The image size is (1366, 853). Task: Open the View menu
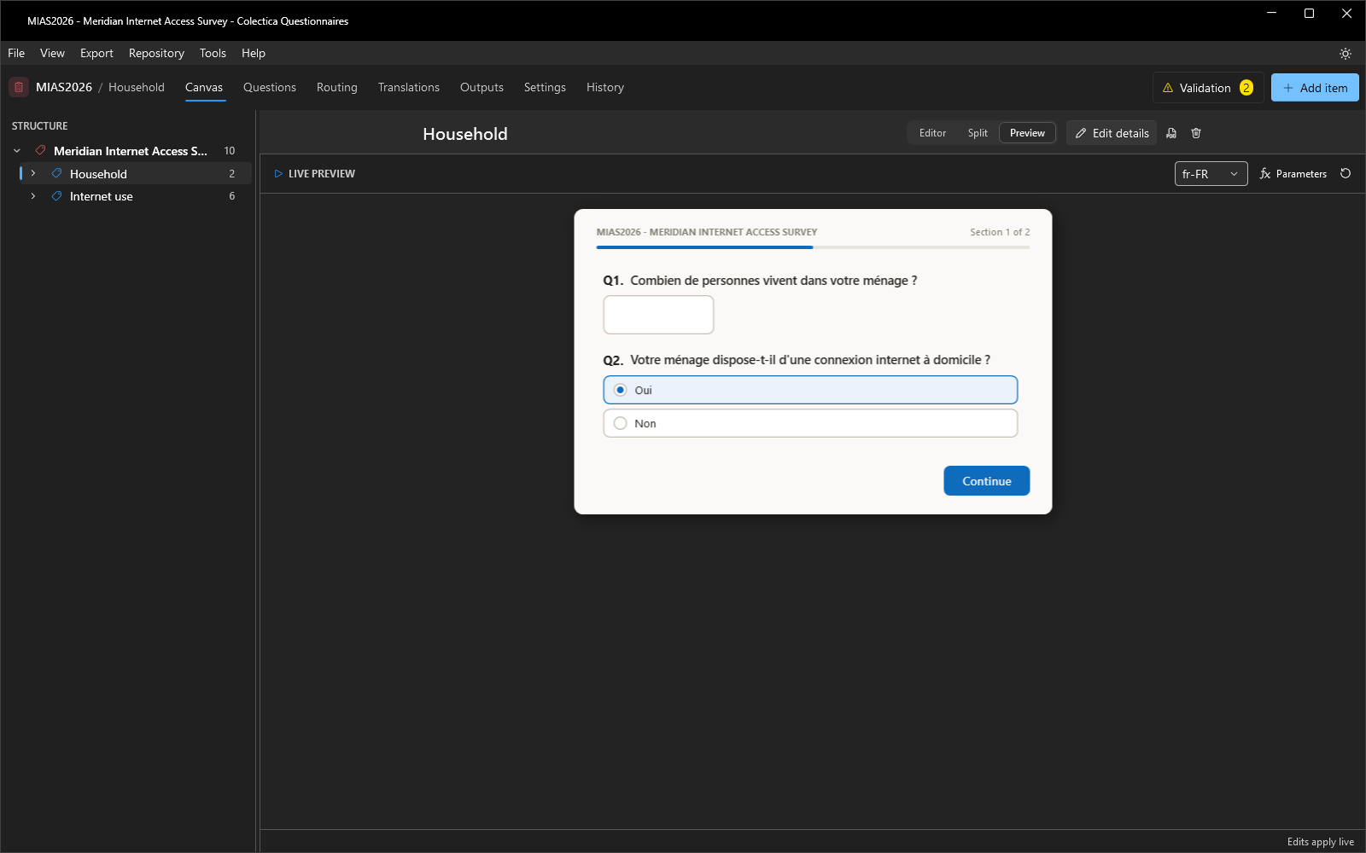[52, 53]
